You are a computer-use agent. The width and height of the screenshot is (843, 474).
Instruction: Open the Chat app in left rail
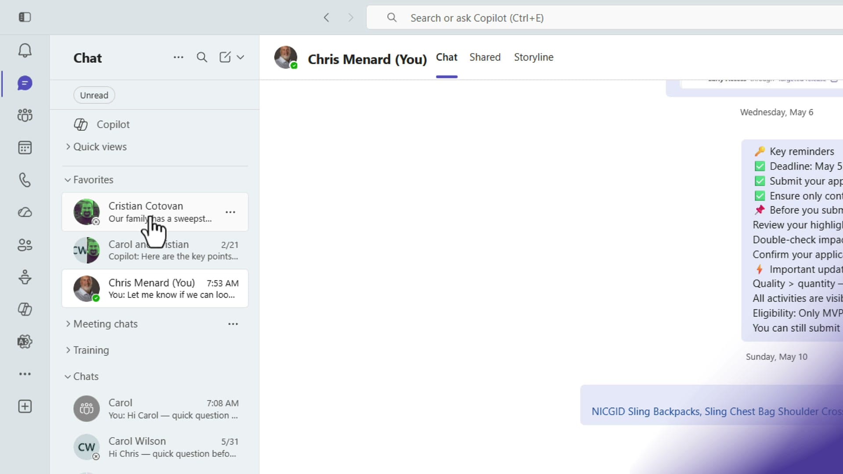pos(25,83)
